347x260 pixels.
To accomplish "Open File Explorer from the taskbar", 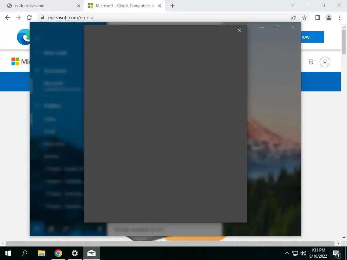I will pos(41,253).
